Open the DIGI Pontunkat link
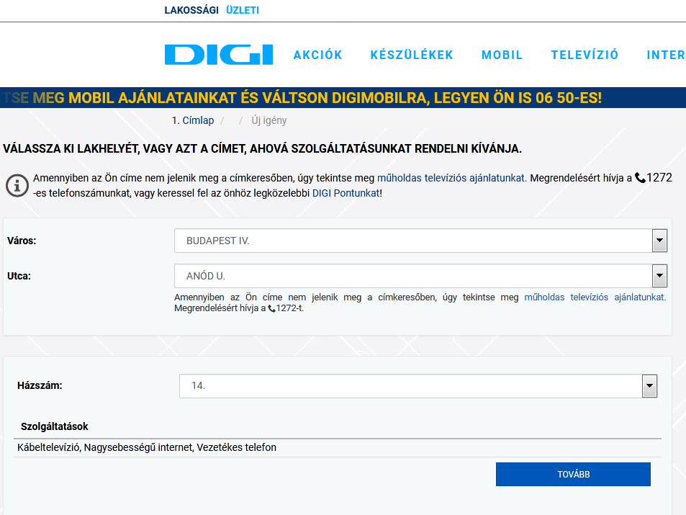 pyautogui.click(x=346, y=193)
